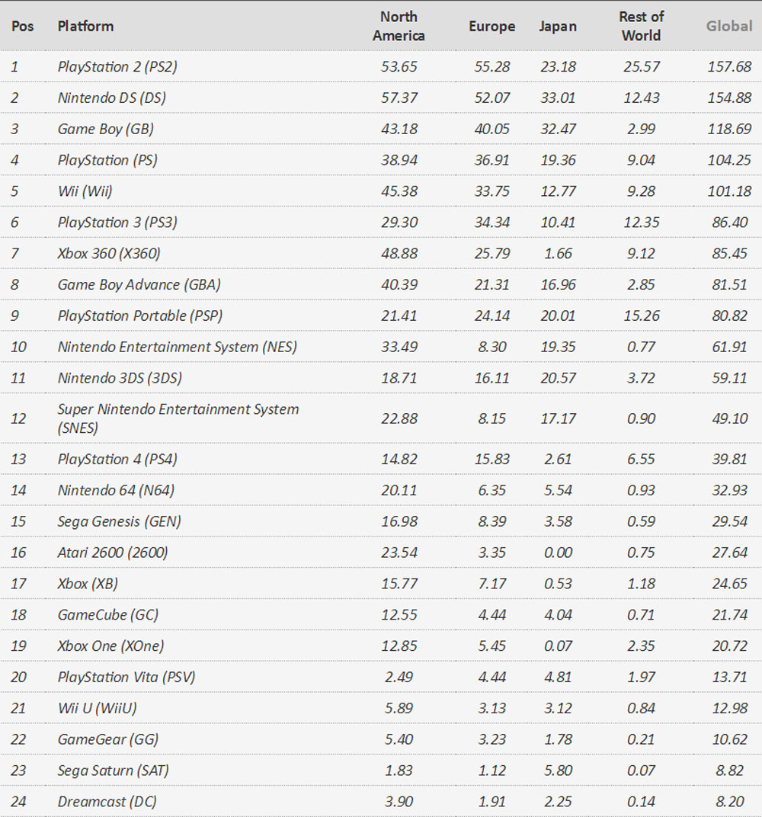Select the PS2 global total 157.68

[728, 67]
